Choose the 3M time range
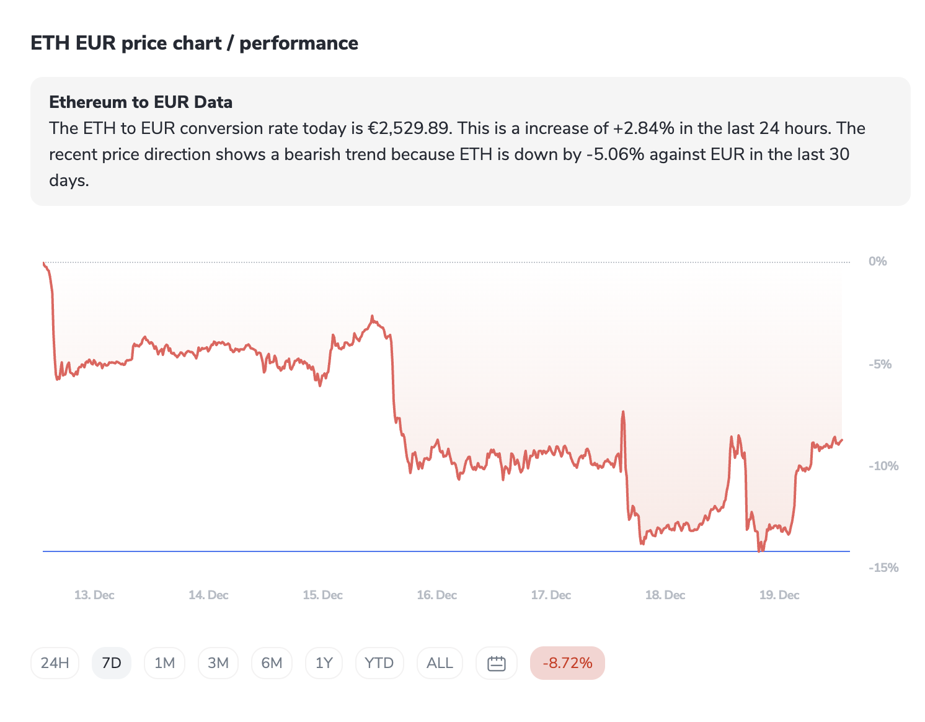This screenshot has width=925, height=722. pyautogui.click(x=218, y=663)
